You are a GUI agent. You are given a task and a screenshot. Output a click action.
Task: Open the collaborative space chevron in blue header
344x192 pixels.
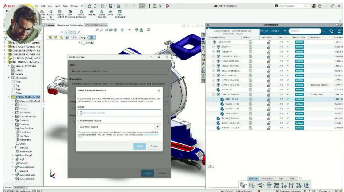pyautogui.click(x=285, y=31)
